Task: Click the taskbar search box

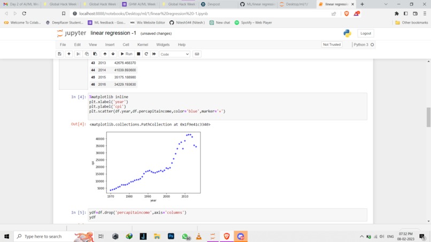Action: [54, 236]
